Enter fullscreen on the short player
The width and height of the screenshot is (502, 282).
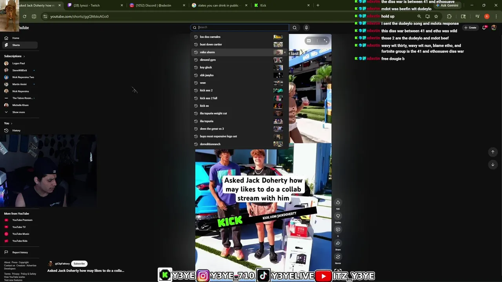(x=326, y=41)
